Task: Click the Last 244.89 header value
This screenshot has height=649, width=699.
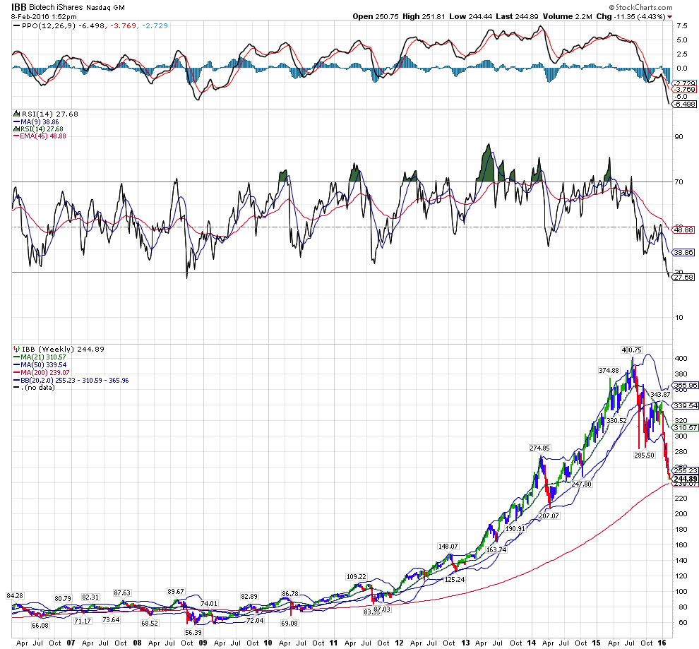Action: [517, 16]
